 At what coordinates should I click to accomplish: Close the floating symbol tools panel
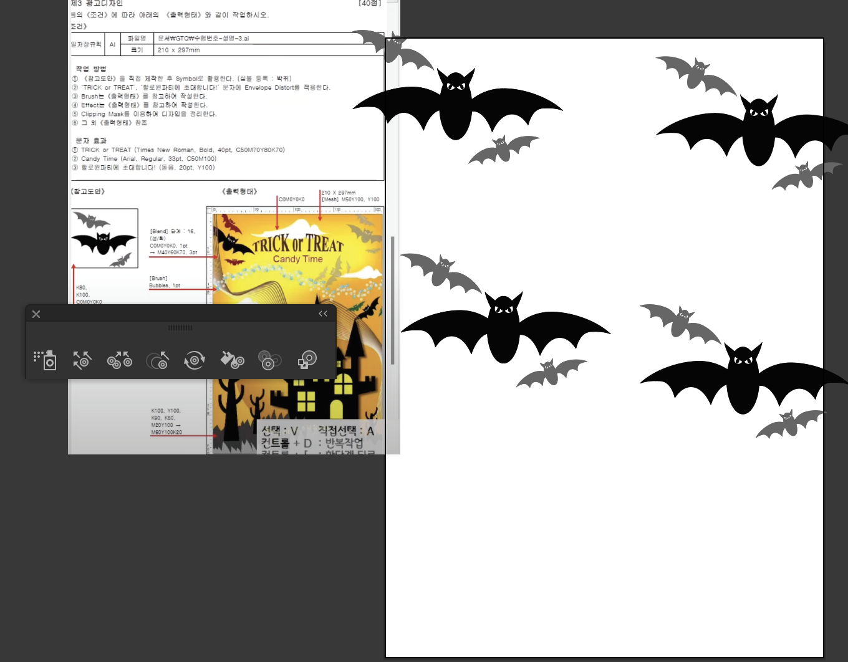tap(36, 314)
